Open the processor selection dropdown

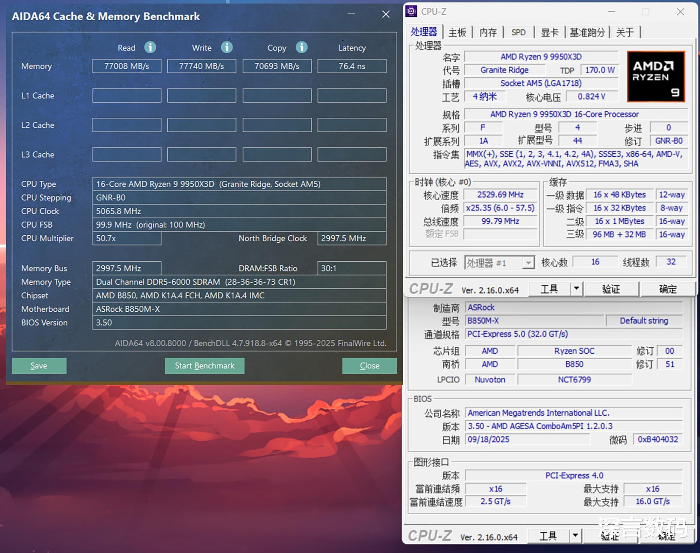coord(528,262)
